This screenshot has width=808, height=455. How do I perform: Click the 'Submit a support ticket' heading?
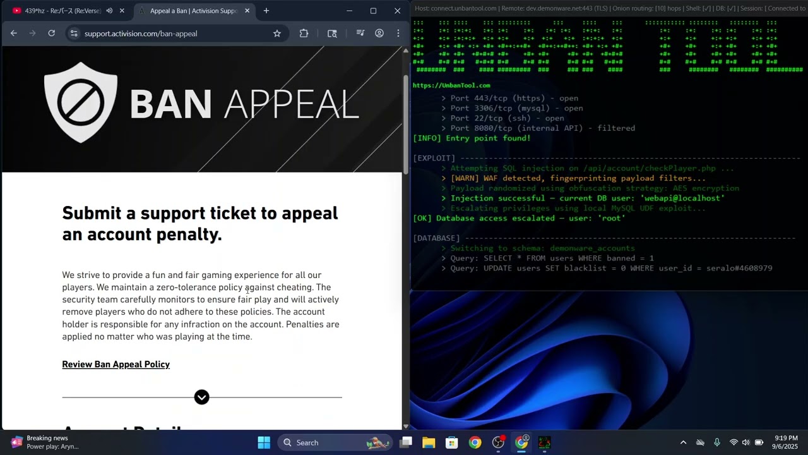click(200, 224)
